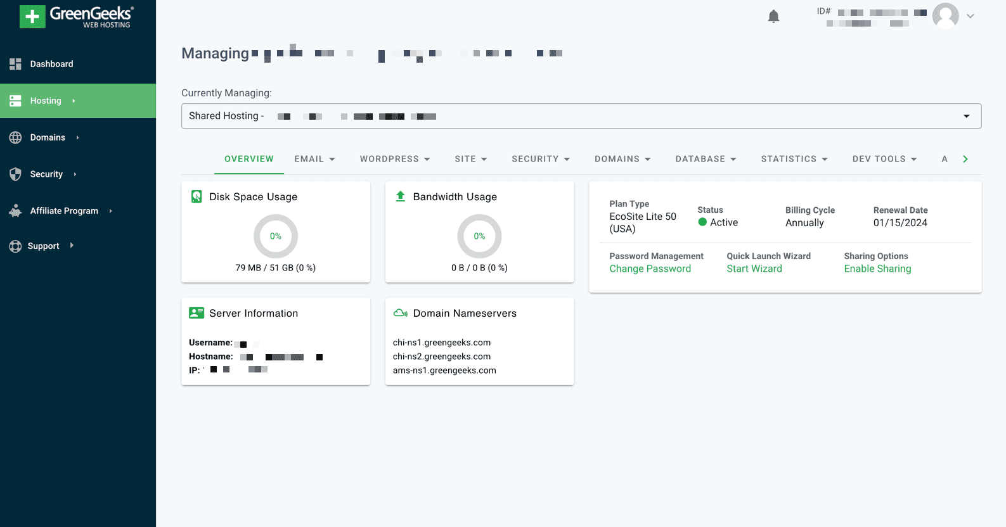Click the Start Wizard link
Viewport: 1006px width, 527px height.
[754, 269]
